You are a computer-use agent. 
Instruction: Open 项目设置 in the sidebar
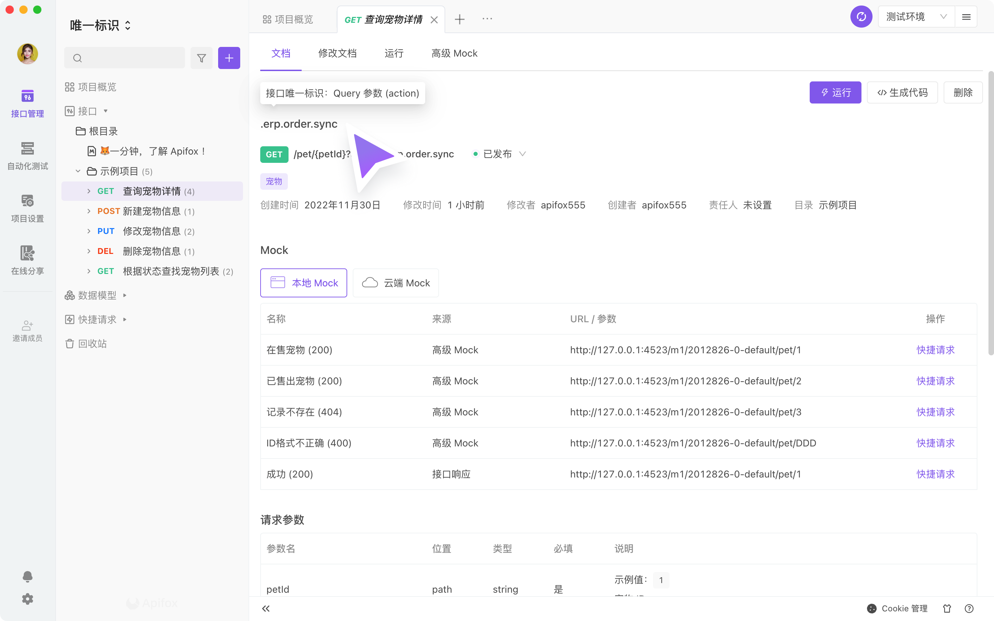pyautogui.click(x=28, y=208)
